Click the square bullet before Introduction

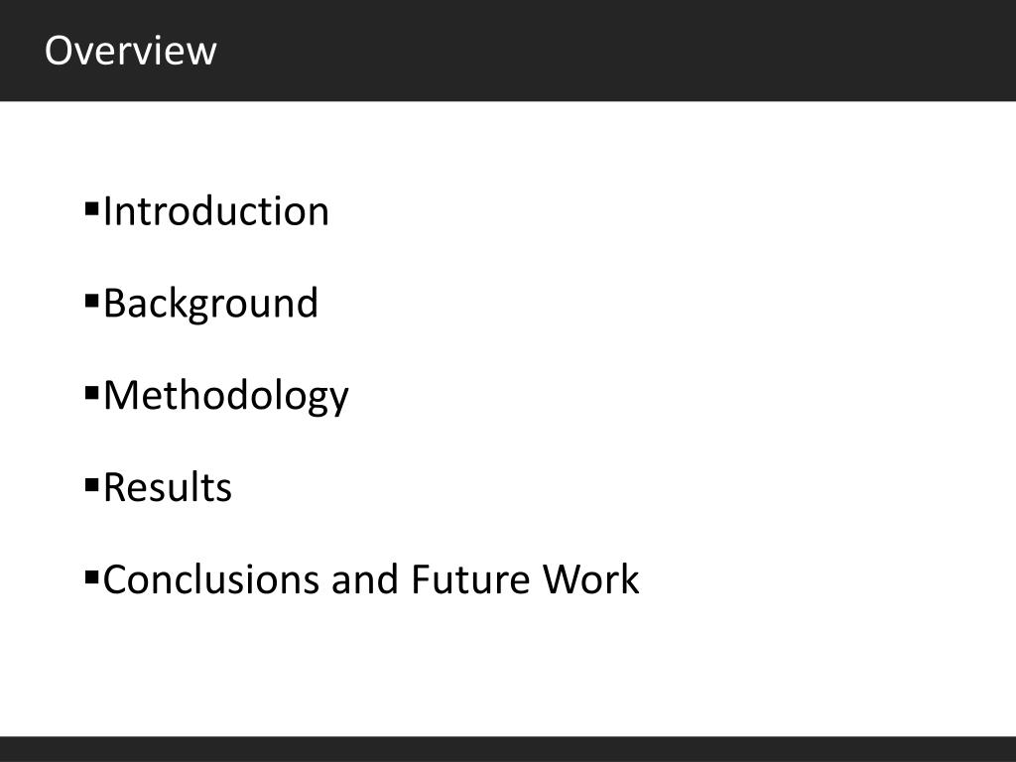(x=91, y=208)
